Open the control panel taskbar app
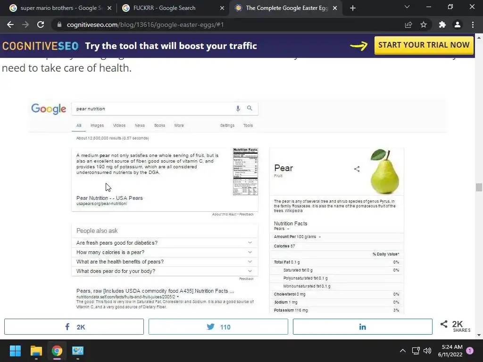Viewport: 483px width, 362px height. coord(78,351)
